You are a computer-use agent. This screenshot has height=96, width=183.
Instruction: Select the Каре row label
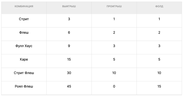point(24,59)
